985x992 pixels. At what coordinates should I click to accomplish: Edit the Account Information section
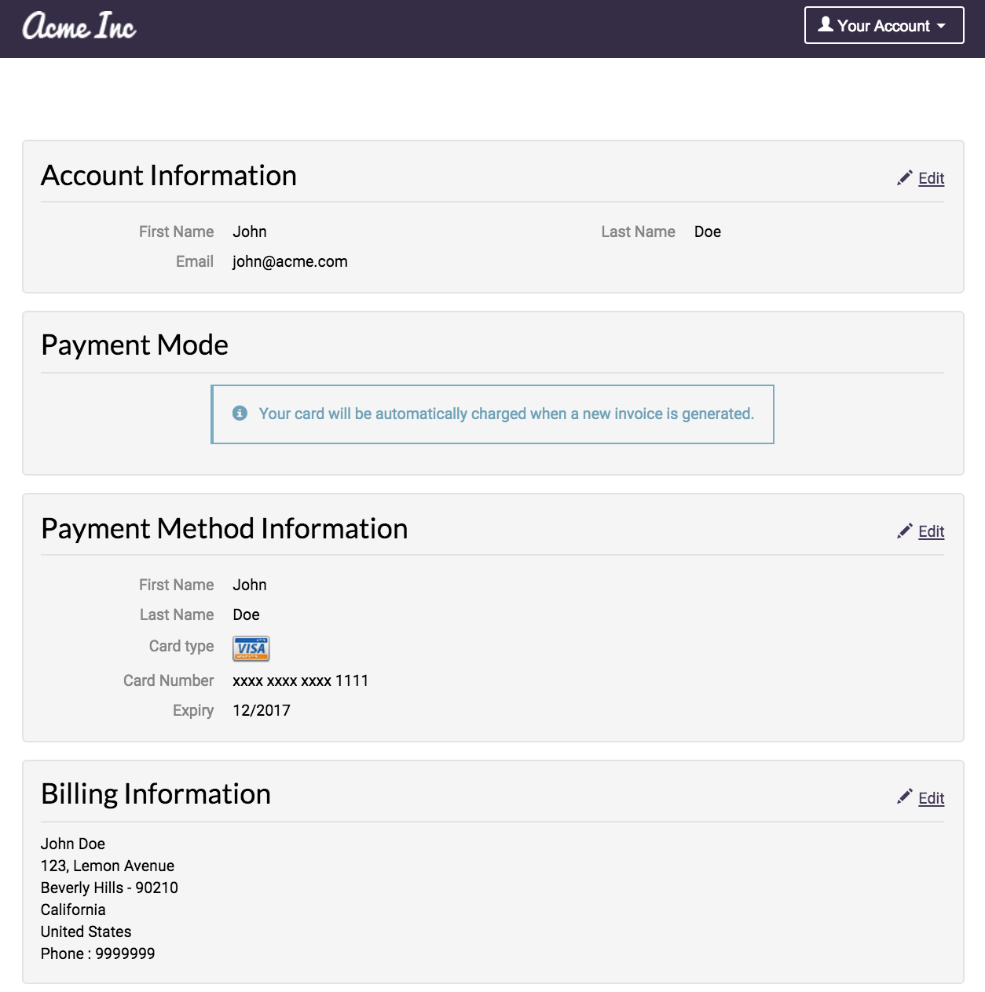click(931, 178)
